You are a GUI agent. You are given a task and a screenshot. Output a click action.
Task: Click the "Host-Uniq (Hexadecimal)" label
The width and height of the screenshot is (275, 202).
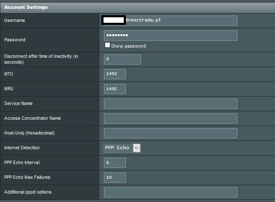pyautogui.click(x=30, y=133)
